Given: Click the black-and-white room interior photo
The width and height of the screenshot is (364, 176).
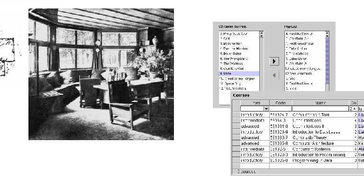Looking at the screenshot, I should pyautogui.click(x=101, y=74).
